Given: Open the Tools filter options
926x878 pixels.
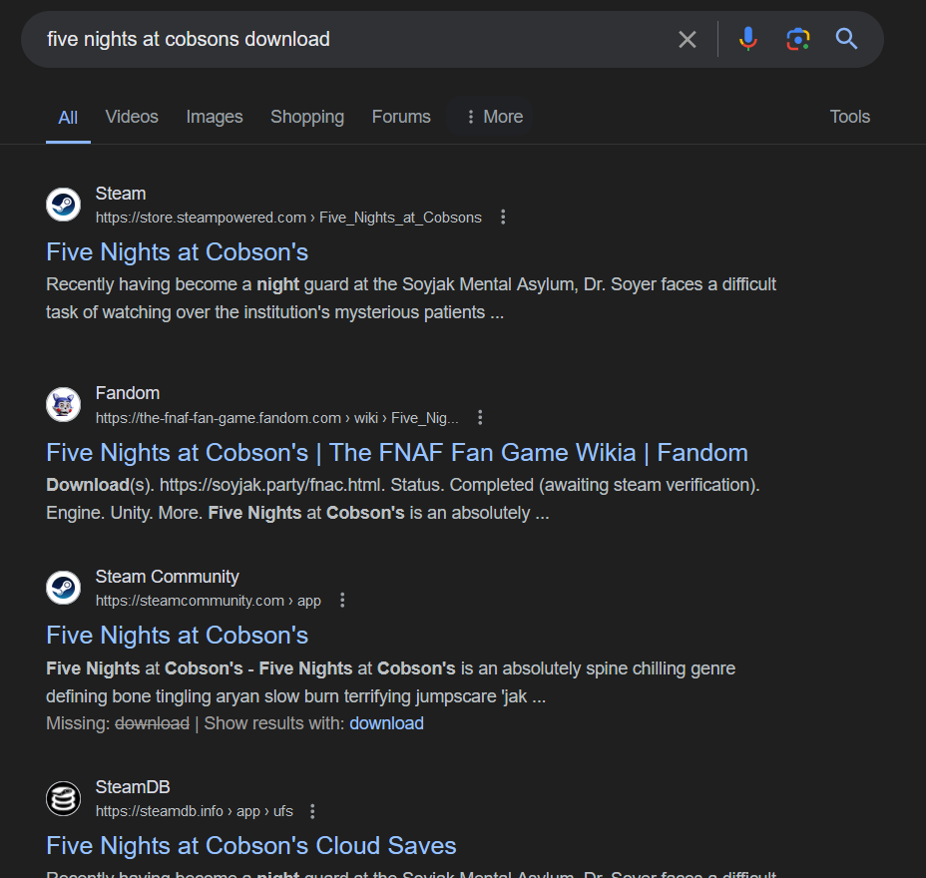Looking at the screenshot, I should [849, 117].
